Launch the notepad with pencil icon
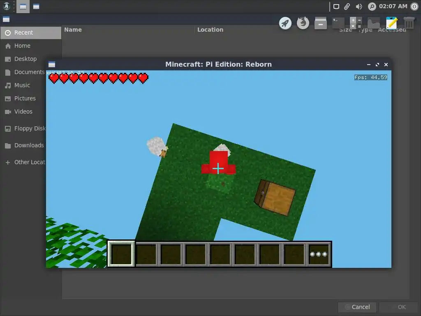 [x=391, y=23]
